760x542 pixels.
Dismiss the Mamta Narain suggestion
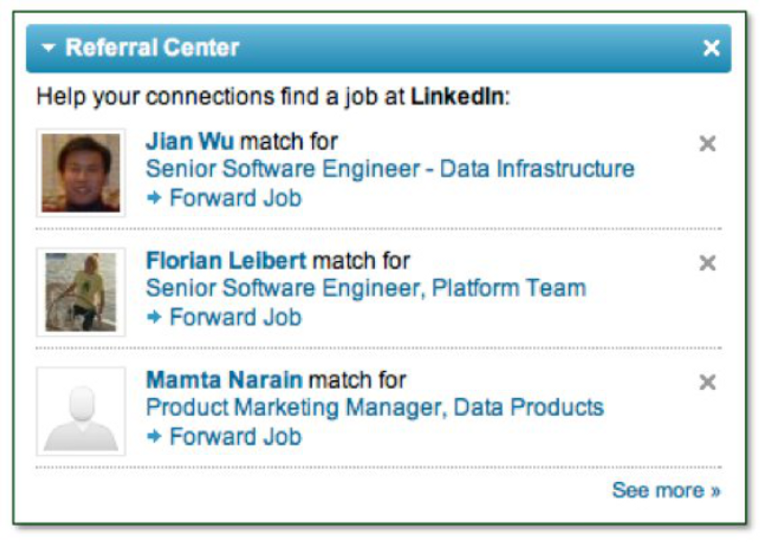(707, 382)
